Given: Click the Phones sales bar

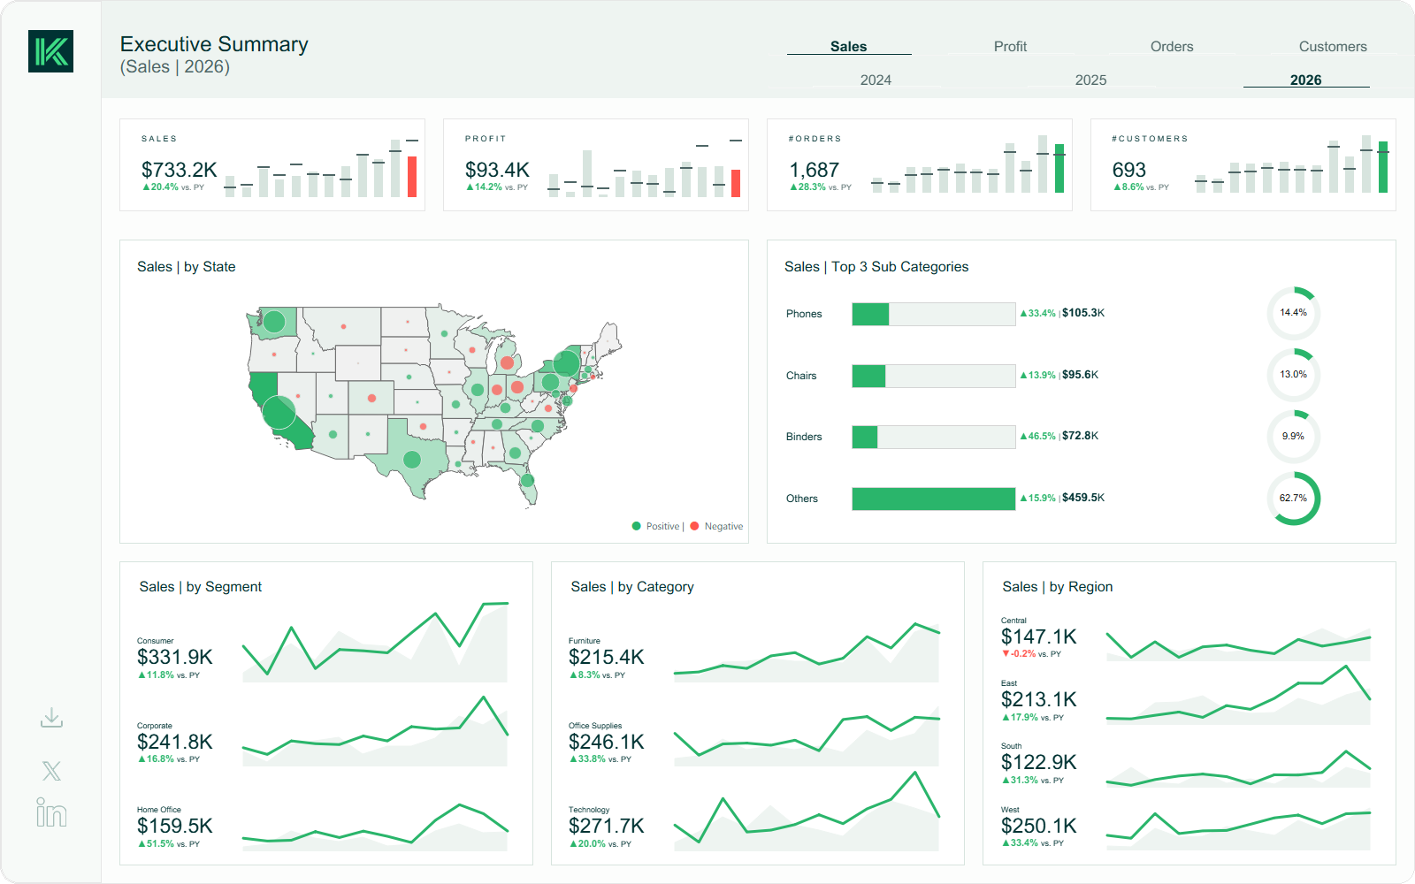Looking at the screenshot, I should (933, 314).
